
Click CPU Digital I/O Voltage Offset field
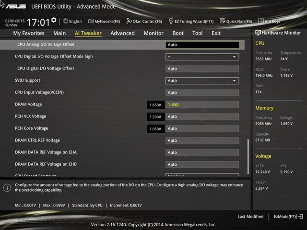coord(202,69)
